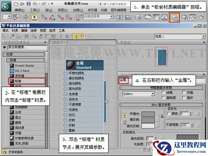Open Rendered Frame Window icon
The image size is (208, 156).
(x=193, y=17)
